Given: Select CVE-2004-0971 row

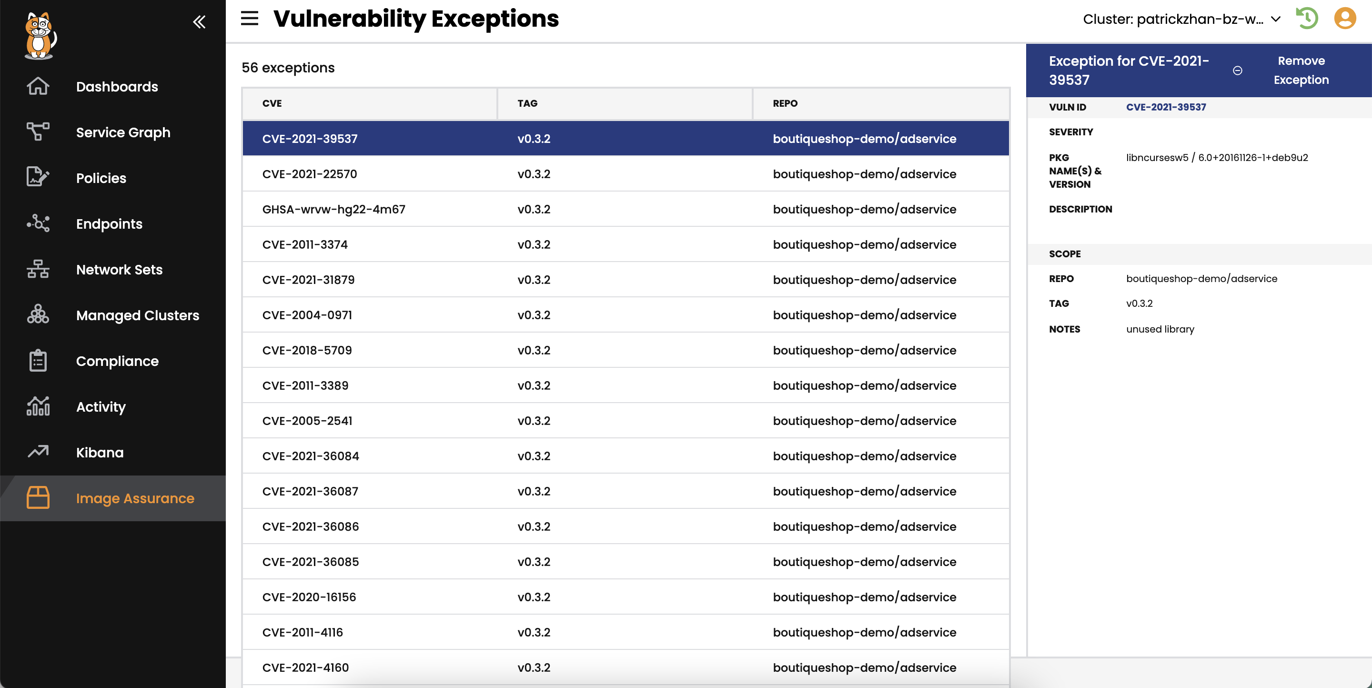Looking at the screenshot, I should (625, 315).
